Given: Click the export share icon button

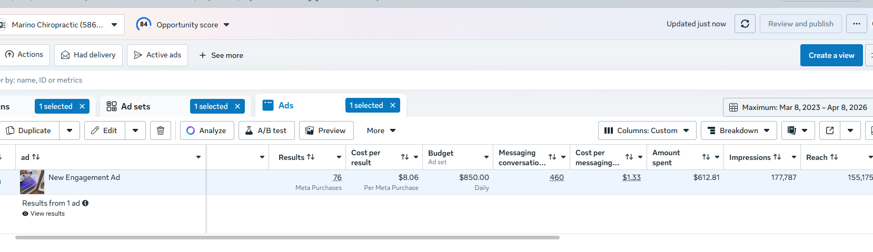Looking at the screenshot, I should point(830,130).
